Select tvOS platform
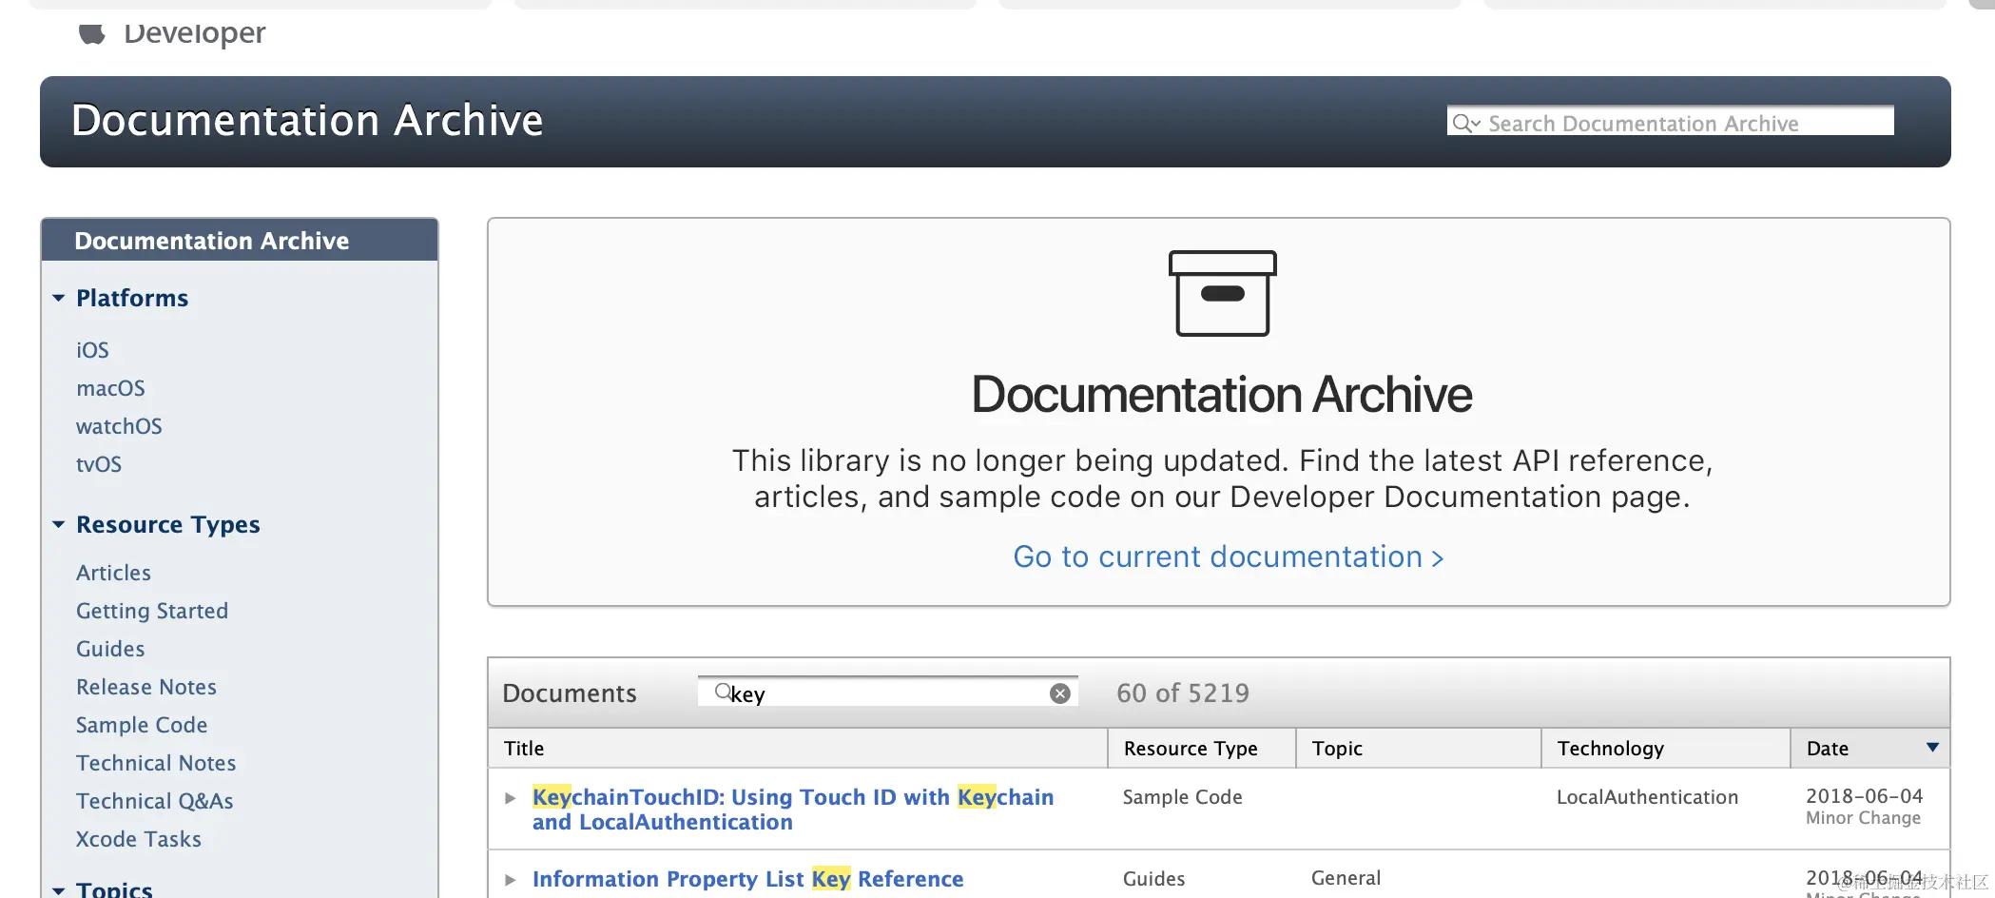This screenshot has width=1995, height=898. click(x=99, y=464)
